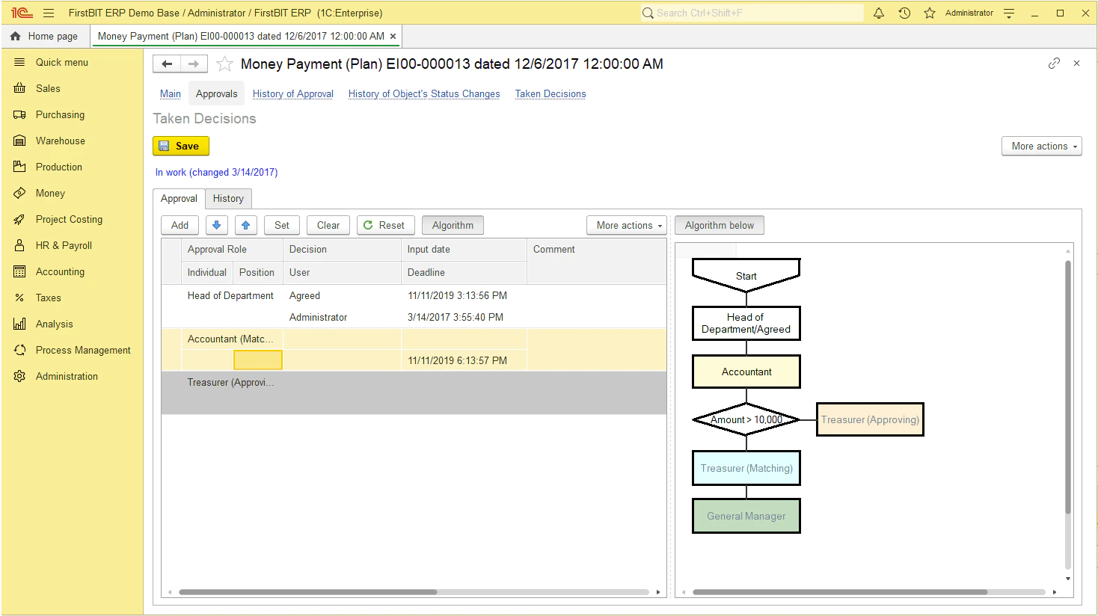Open the favorites star in the title bar
Image resolution: width=1098 pixels, height=616 pixels.
point(930,13)
